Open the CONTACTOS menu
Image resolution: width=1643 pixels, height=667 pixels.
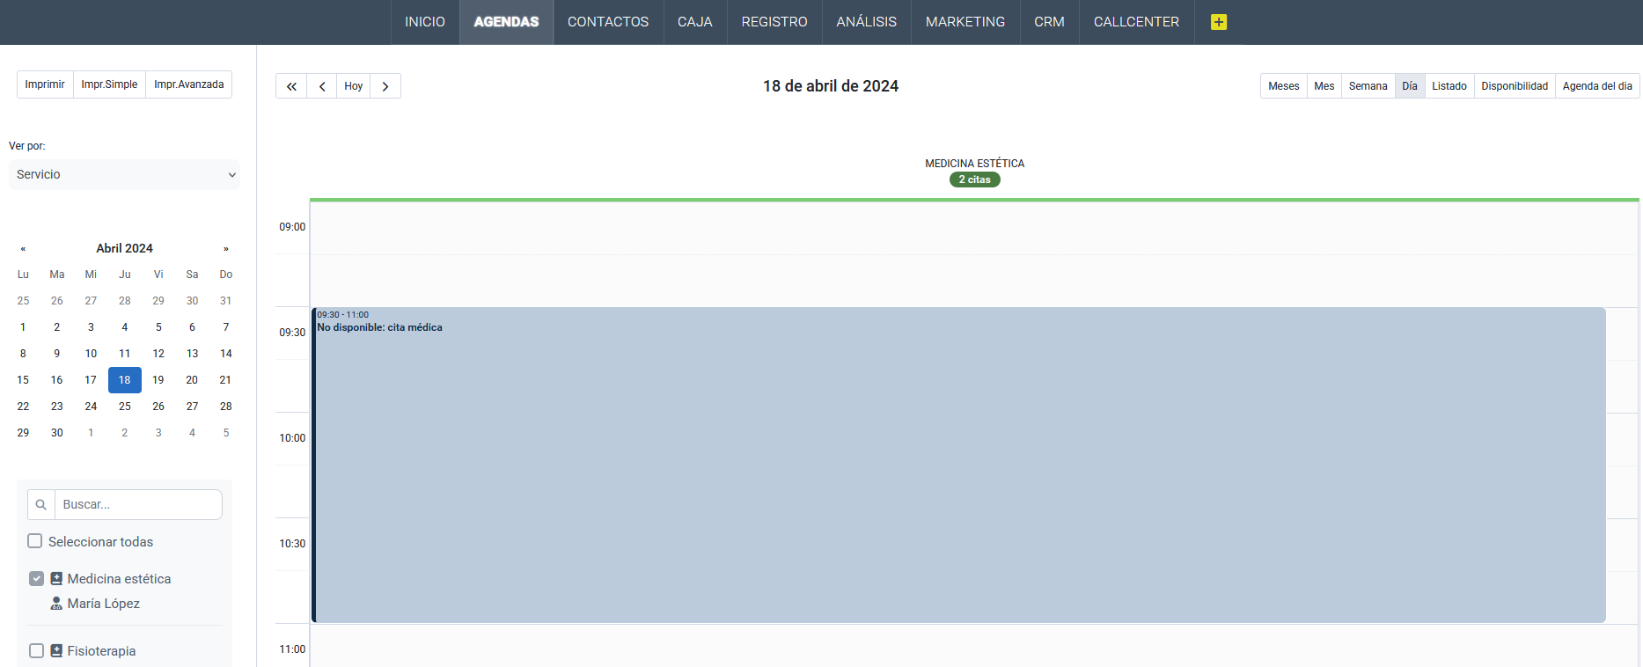tap(608, 22)
